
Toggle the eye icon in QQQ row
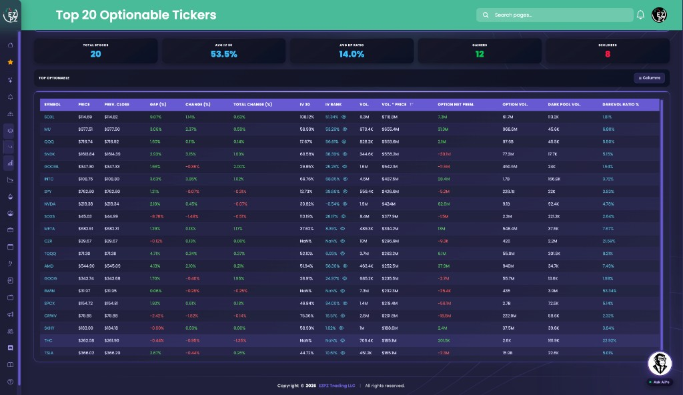344,141
